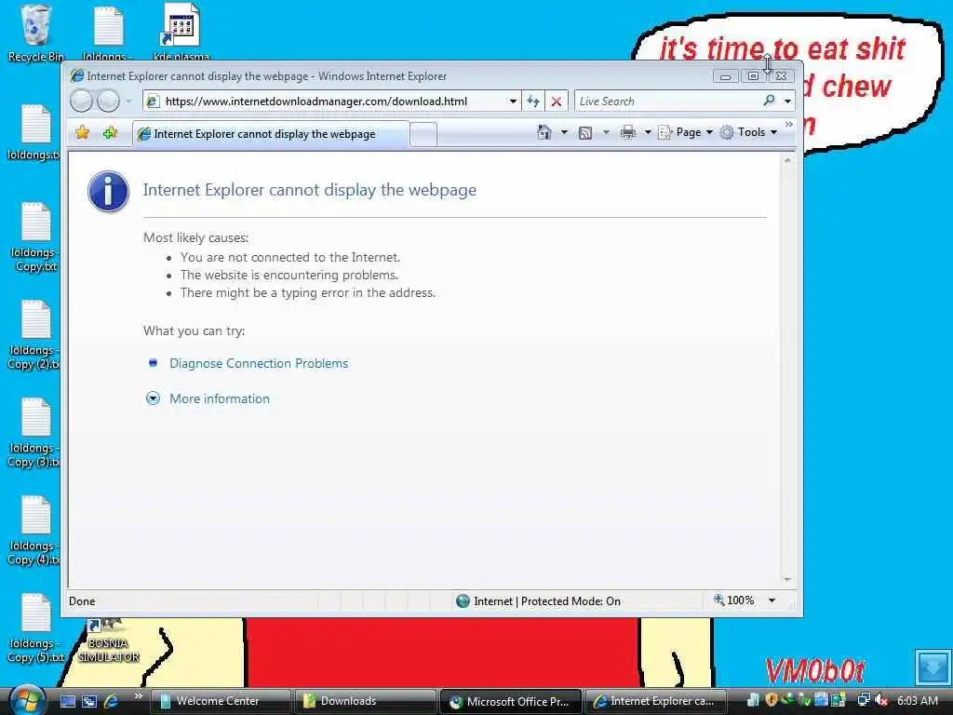
Task: Open the Page menu
Action: [x=686, y=132]
